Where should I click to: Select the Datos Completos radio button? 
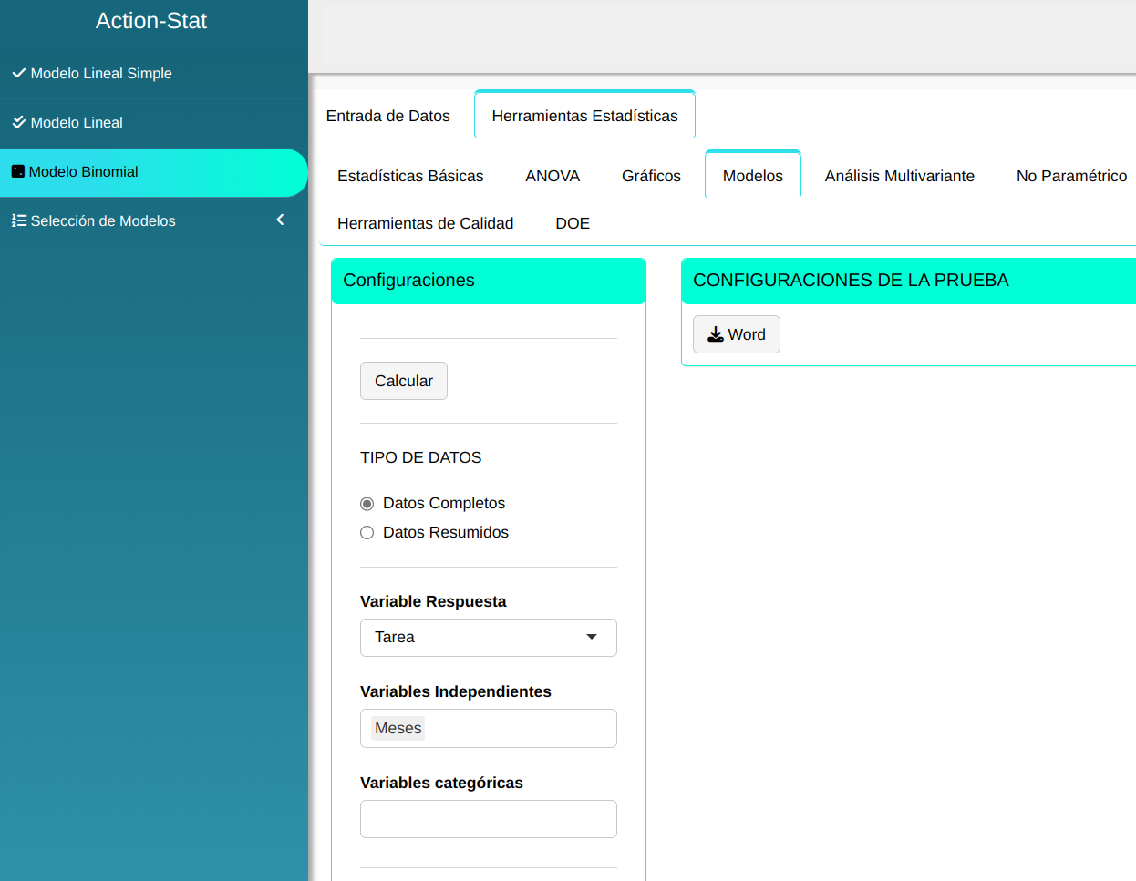(367, 504)
